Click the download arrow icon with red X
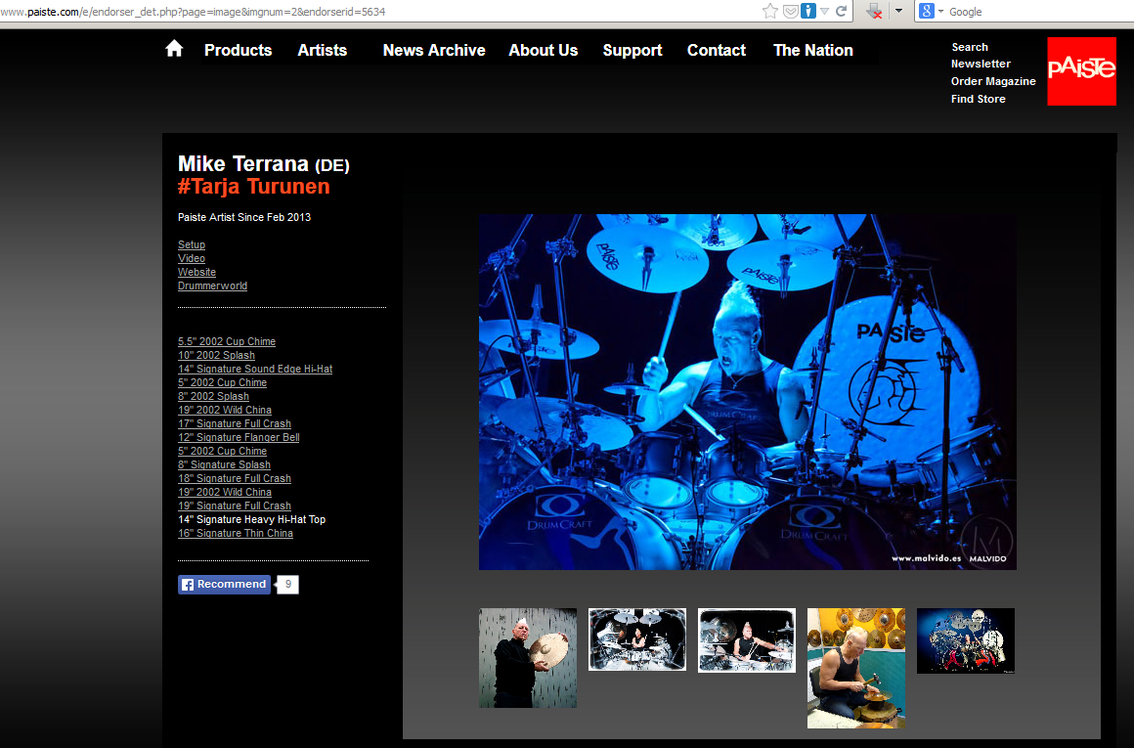 (874, 11)
